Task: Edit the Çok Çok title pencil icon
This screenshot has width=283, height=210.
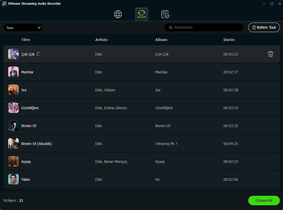Action: click(x=38, y=54)
